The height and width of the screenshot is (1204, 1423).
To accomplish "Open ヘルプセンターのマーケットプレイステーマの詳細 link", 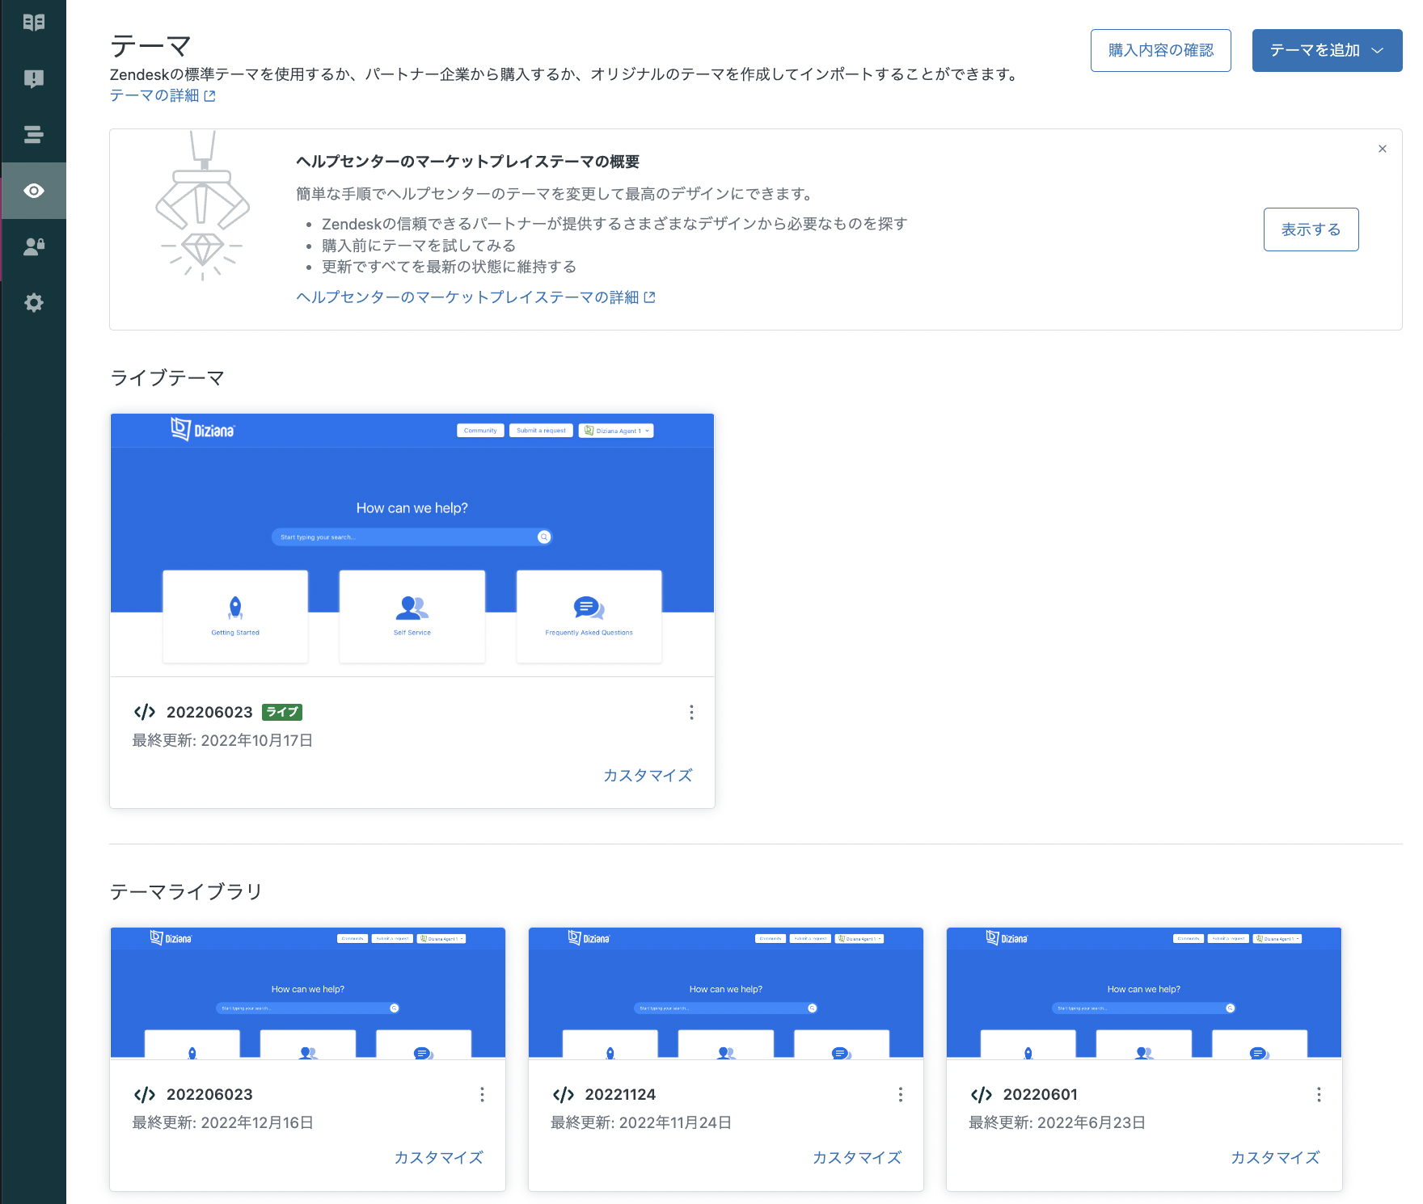I will (469, 297).
